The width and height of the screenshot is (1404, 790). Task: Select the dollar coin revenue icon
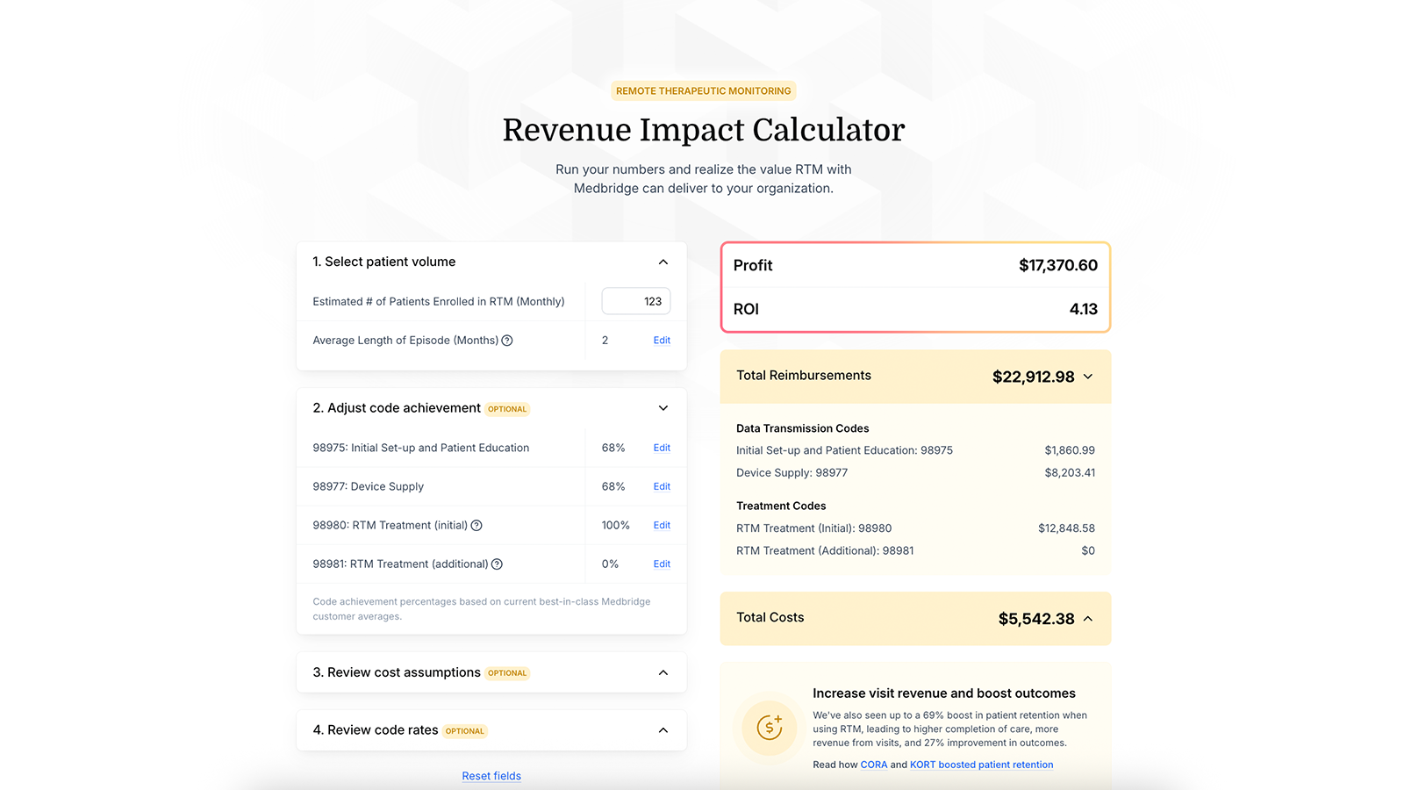pyautogui.click(x=770, y=728)
